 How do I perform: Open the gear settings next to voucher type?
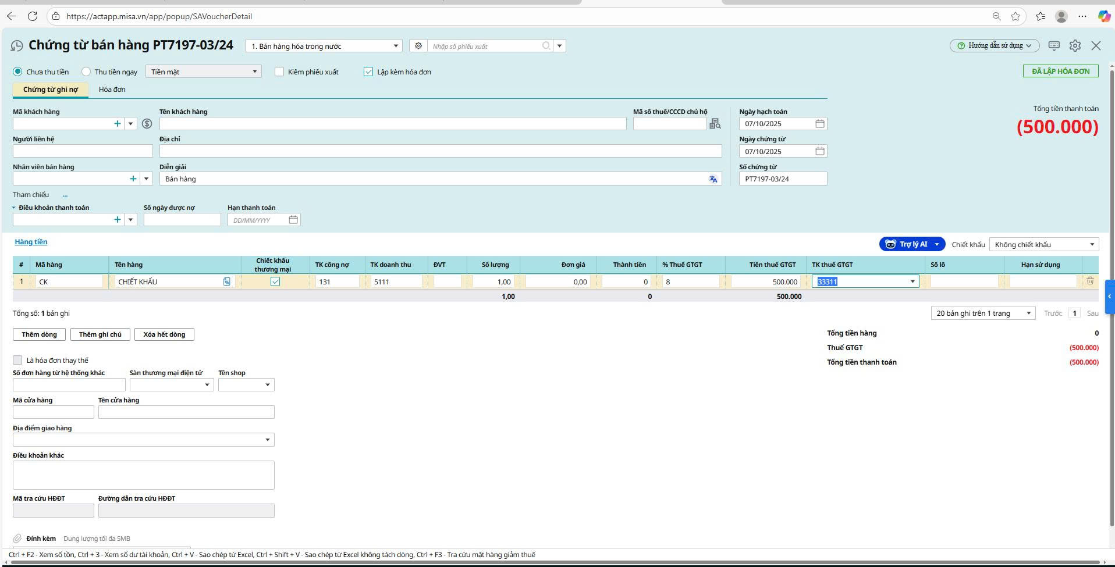pyautogui.click(x=418, y=46)
